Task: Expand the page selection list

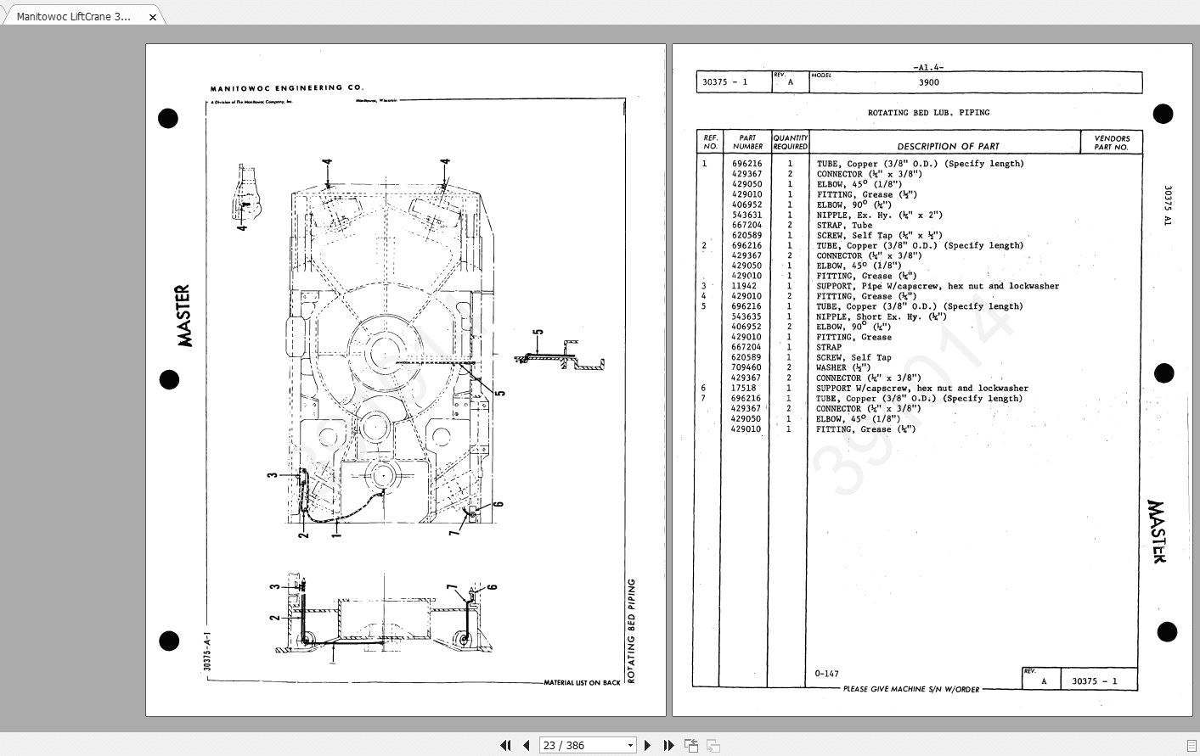Action: tap(628, 745)
